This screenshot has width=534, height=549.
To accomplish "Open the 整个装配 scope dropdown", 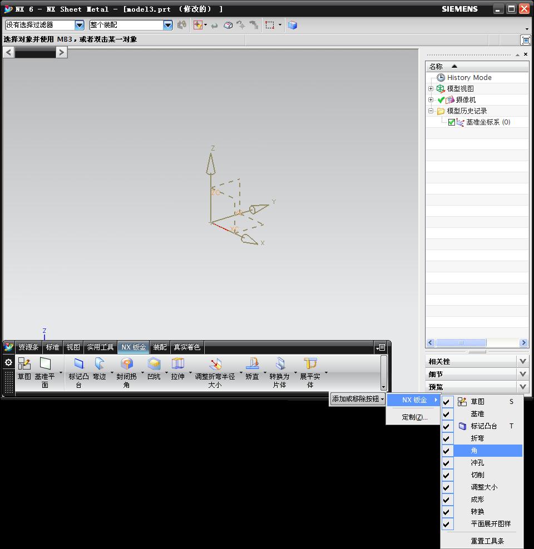I will click(167, 25).
